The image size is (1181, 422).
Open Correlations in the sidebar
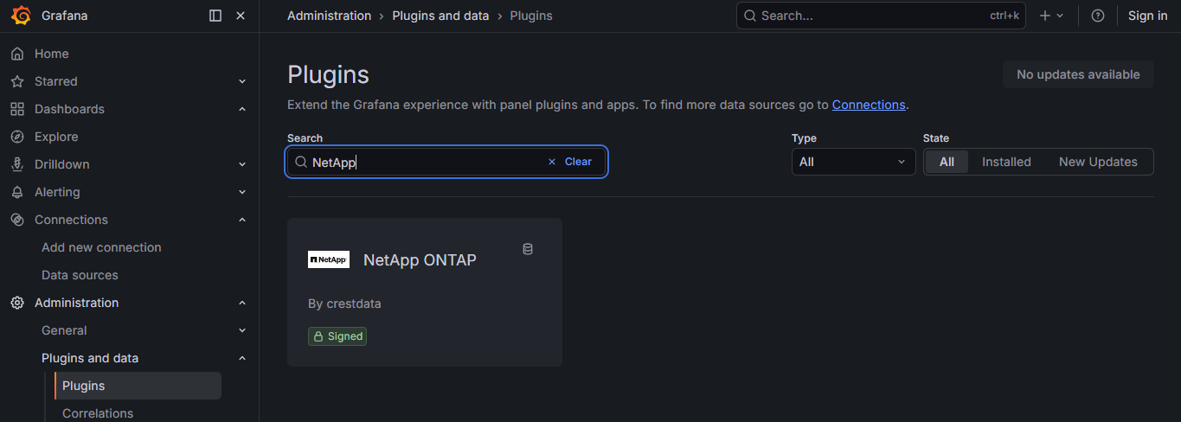pos(98,413)
